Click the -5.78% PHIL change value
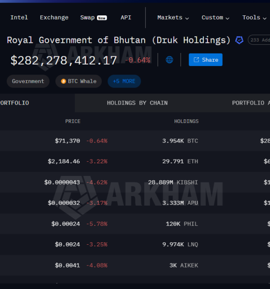The height and width of the screenshot is (289, 270). pyautogui.click(x=97, y=224)
